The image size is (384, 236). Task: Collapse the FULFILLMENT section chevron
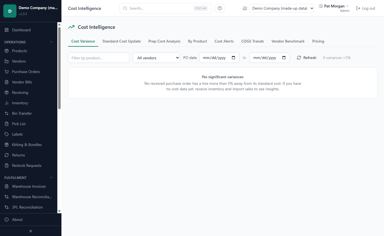[x=51, y=178]
